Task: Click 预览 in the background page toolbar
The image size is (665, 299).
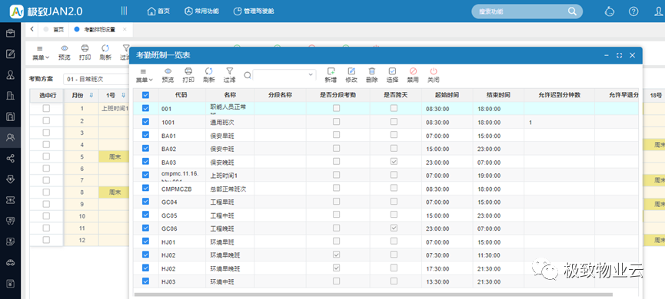Action: (64, 53)
